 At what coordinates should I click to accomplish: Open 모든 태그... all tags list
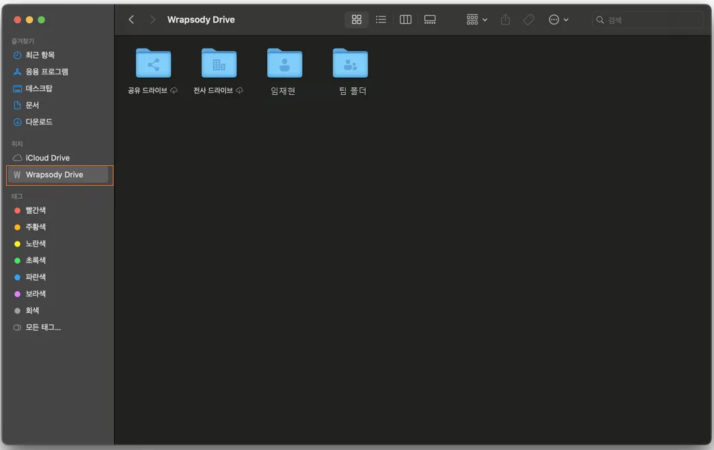(x=58, y=328)
